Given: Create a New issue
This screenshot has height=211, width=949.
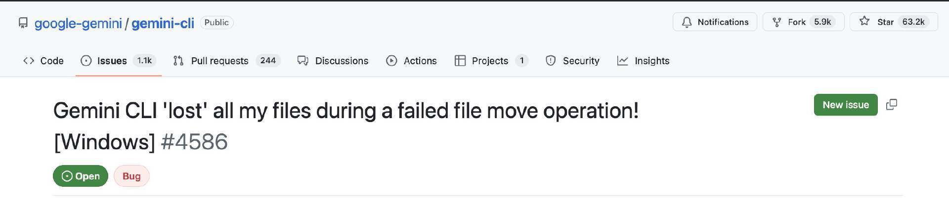Looking at the screenshot, I should (x=846, y=105).
